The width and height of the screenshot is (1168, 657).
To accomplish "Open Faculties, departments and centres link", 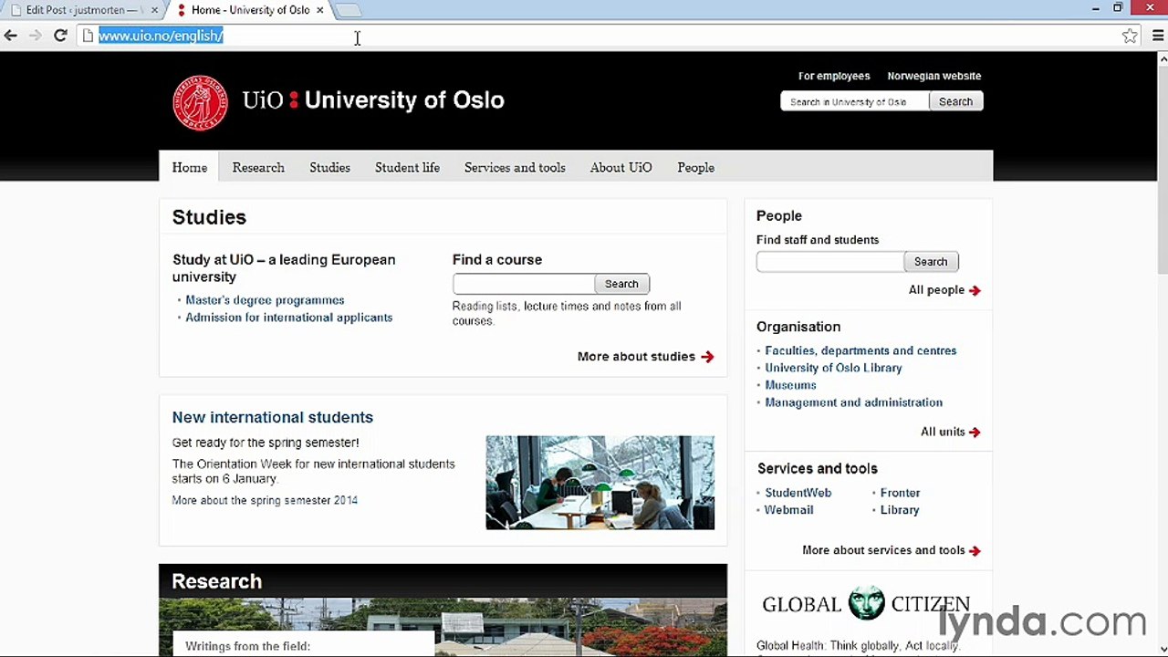I will click(x=860, y=350).
